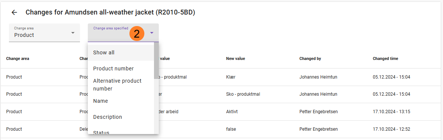443x140 pixels.
Task: Select the row with new value Klær
Action: coord(222,77)
